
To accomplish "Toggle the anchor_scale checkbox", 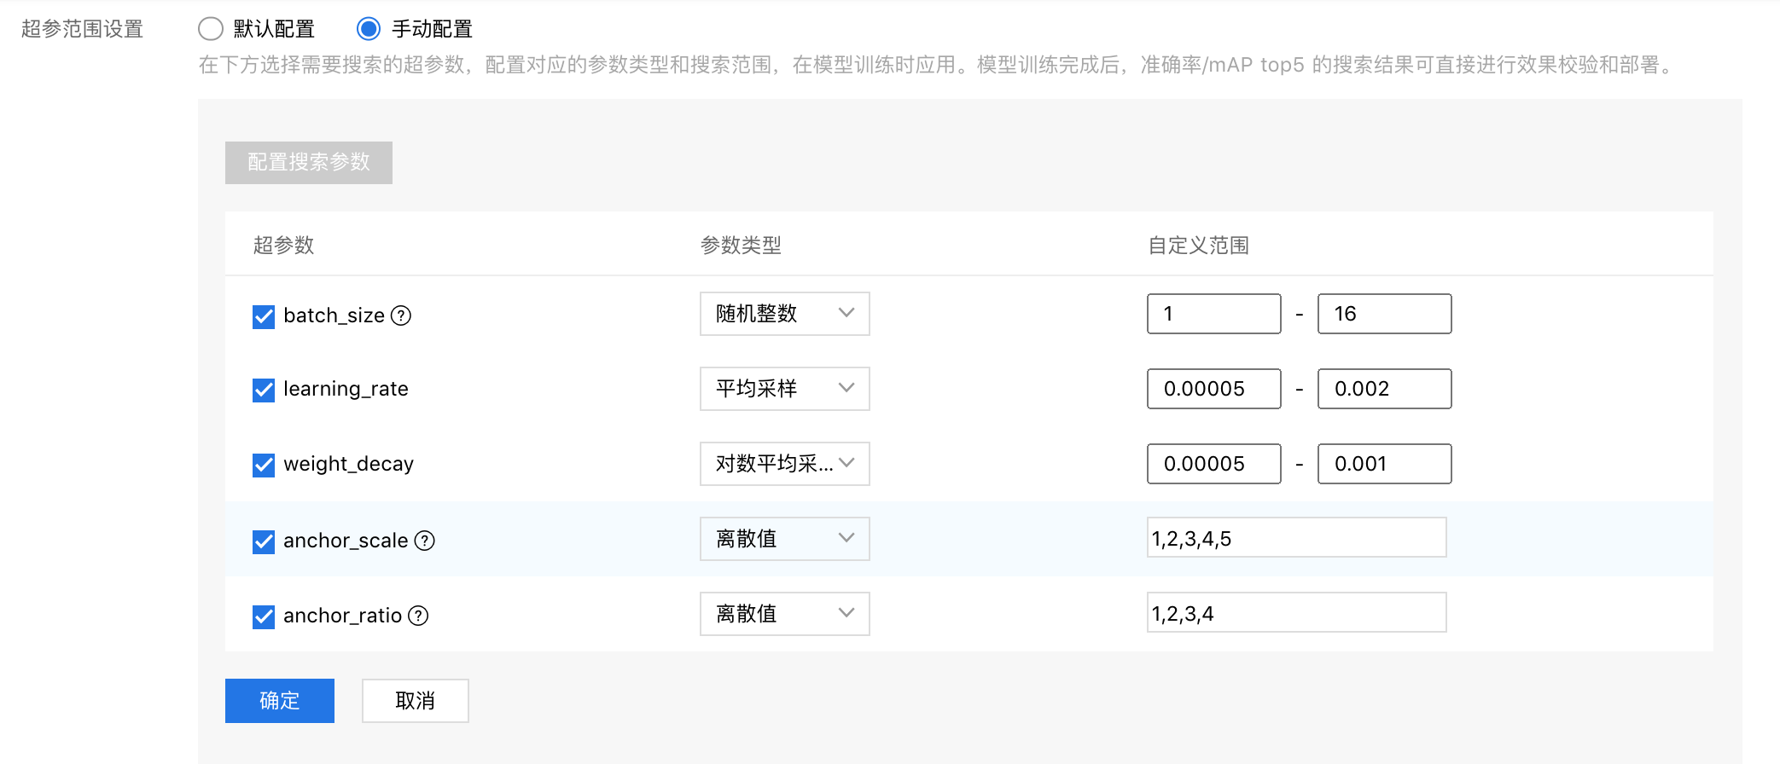I will pos(264,541).
